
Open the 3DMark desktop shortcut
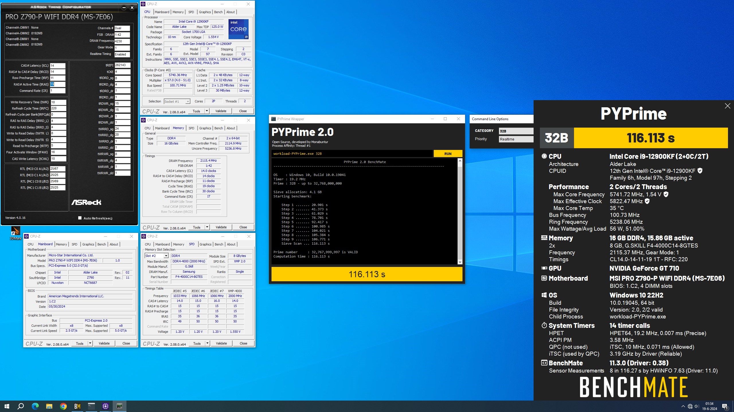15,233
